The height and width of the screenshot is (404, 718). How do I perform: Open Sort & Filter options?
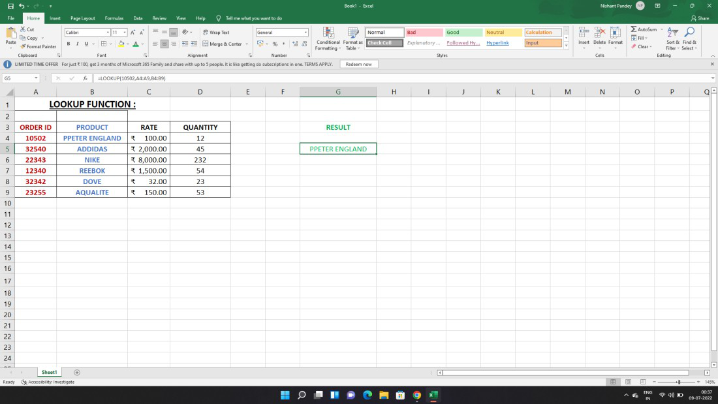(673, 39)
